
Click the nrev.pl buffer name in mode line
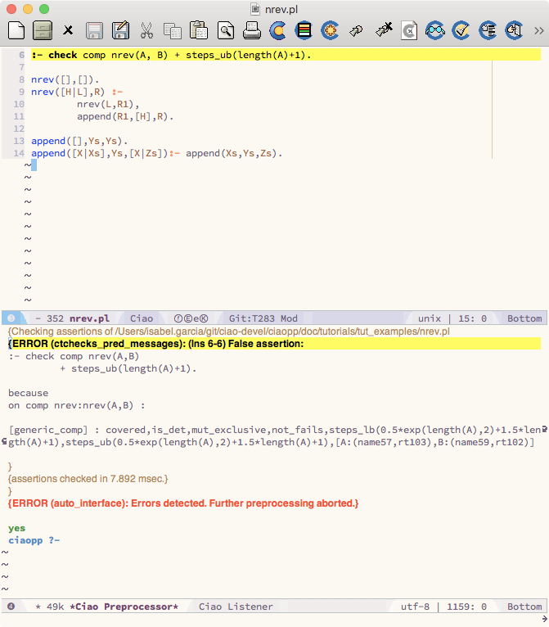(x=89, y=318)
